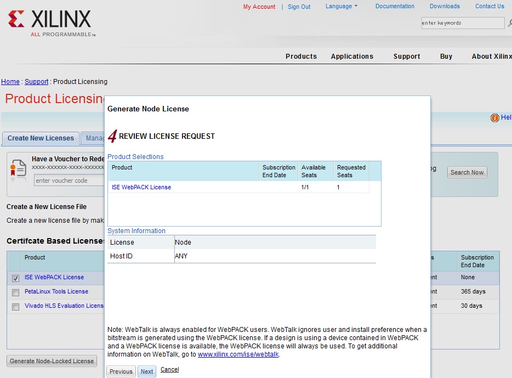The image size is (512, 378).
Task: Click the search magnifier icon
Action: tap(510, 23)
